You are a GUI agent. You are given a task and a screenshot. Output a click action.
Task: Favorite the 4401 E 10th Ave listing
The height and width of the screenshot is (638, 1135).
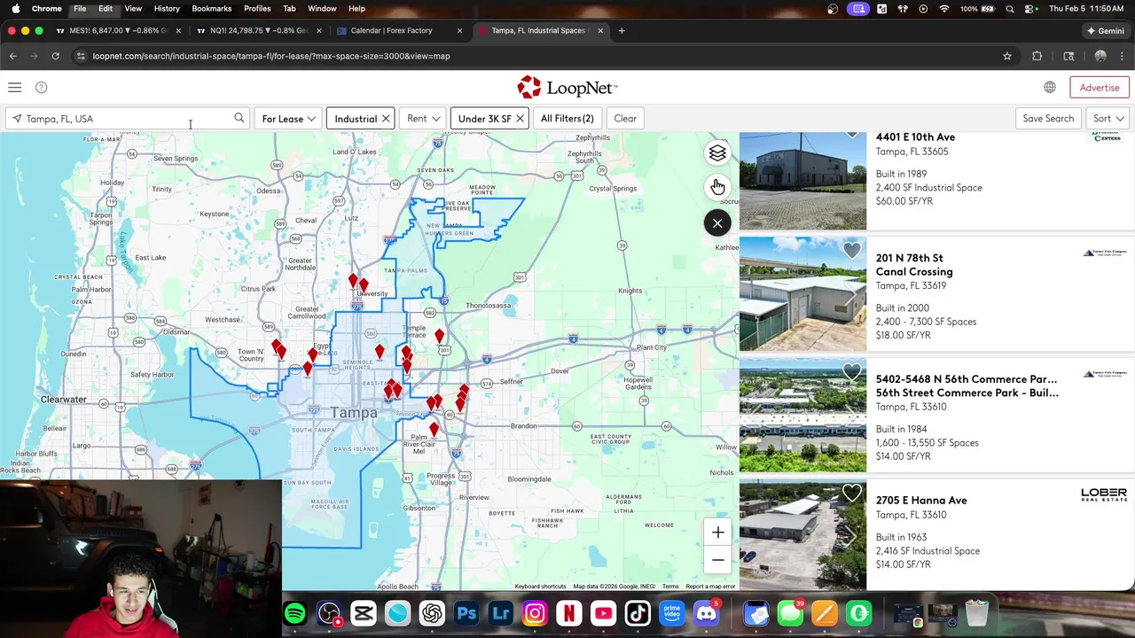[x=852, y=135]
